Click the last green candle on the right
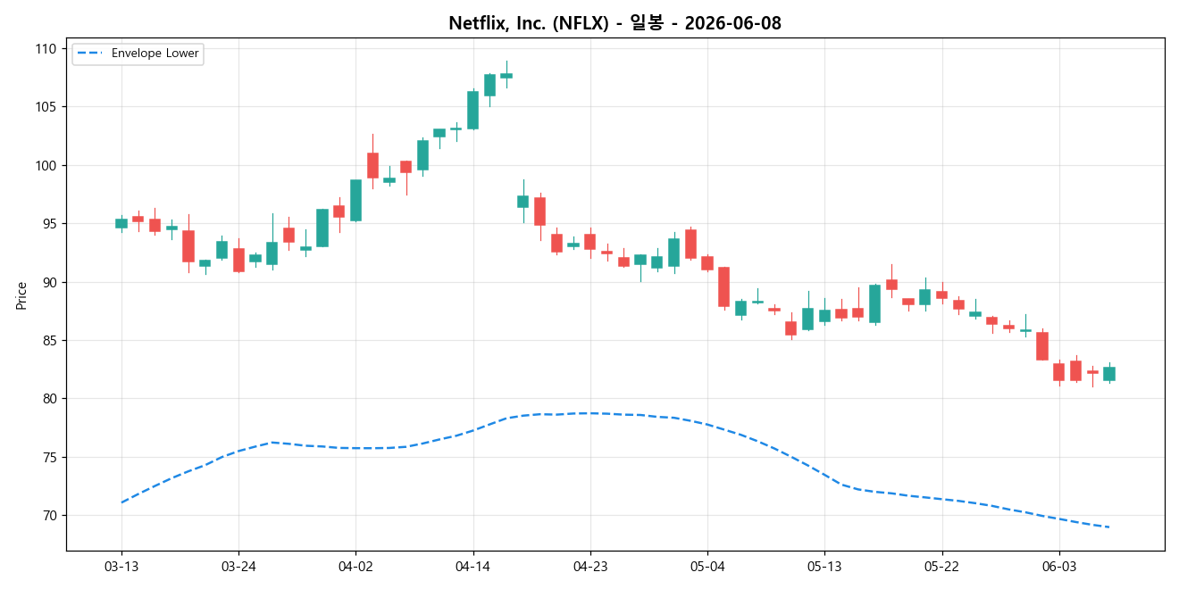Screen dimensions: 1179x589 (x=1109, y=374)
